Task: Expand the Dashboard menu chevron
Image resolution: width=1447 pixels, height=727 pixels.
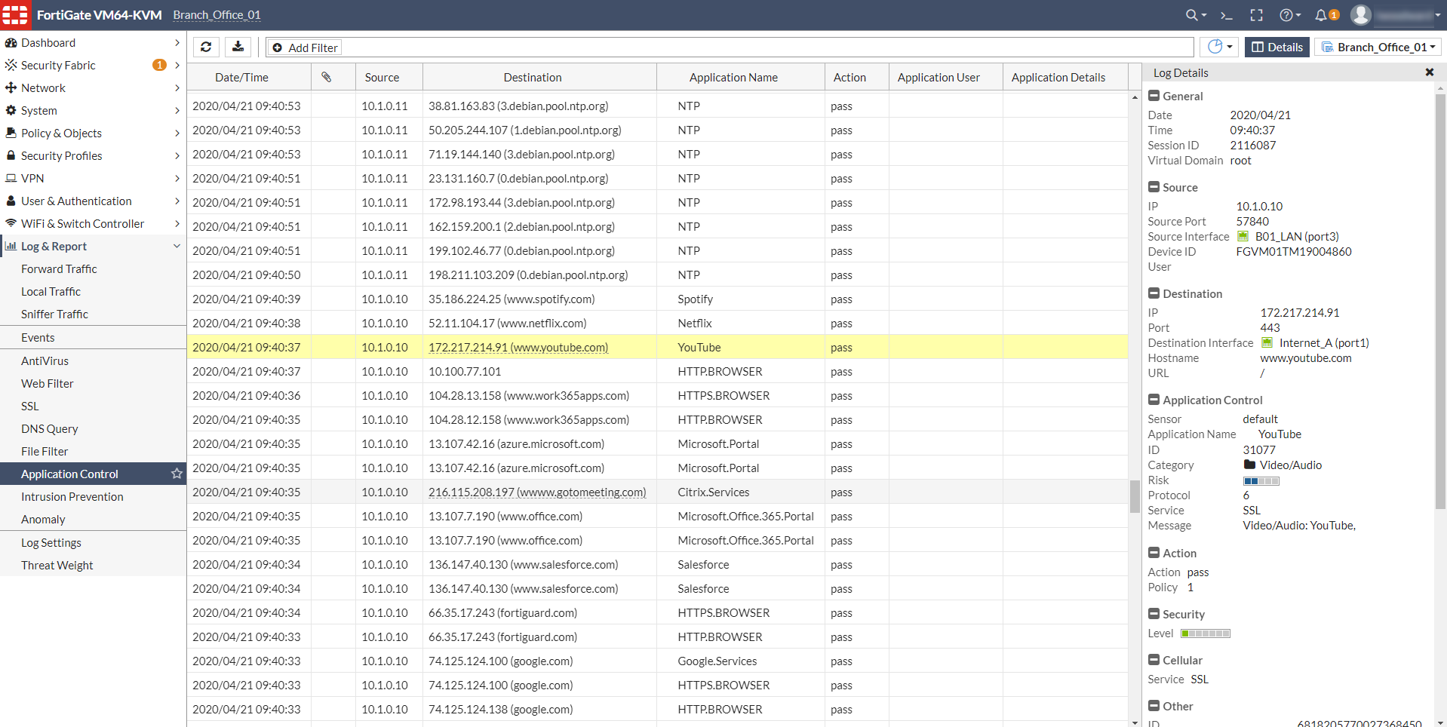Action: click(177, 43)
